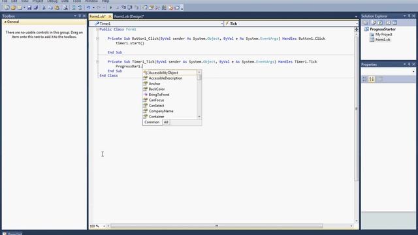This screenshot has width=418, height=235.
Task: Open the Add New Item dropdown arrow
Action: point(24,8)
